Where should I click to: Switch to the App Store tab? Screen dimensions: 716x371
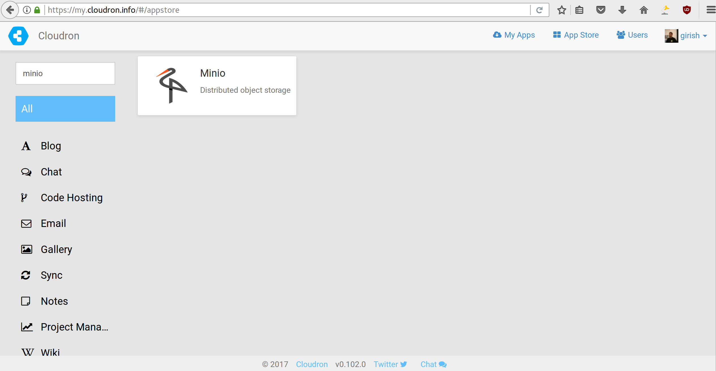[x=576, y=35]
